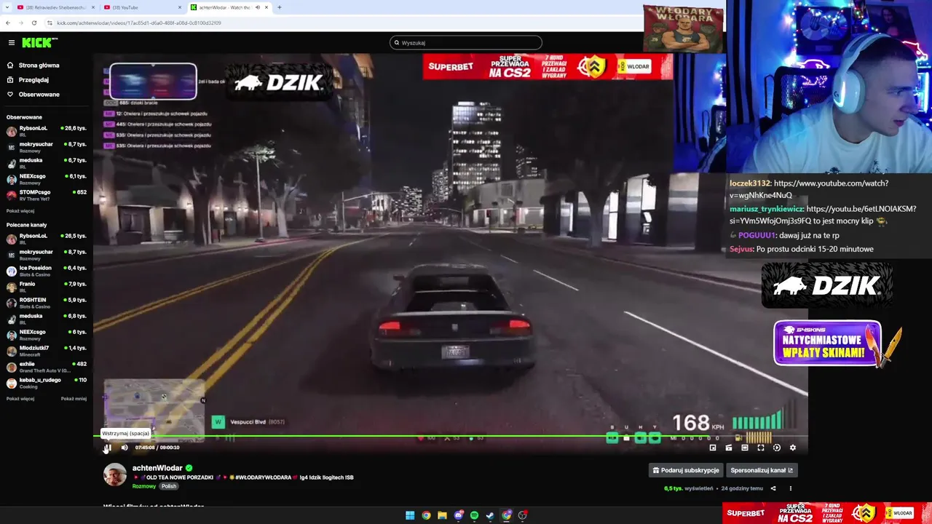Open Google Chrome from the taskbar
Screen dimensions: 932x524
[426, 515]
